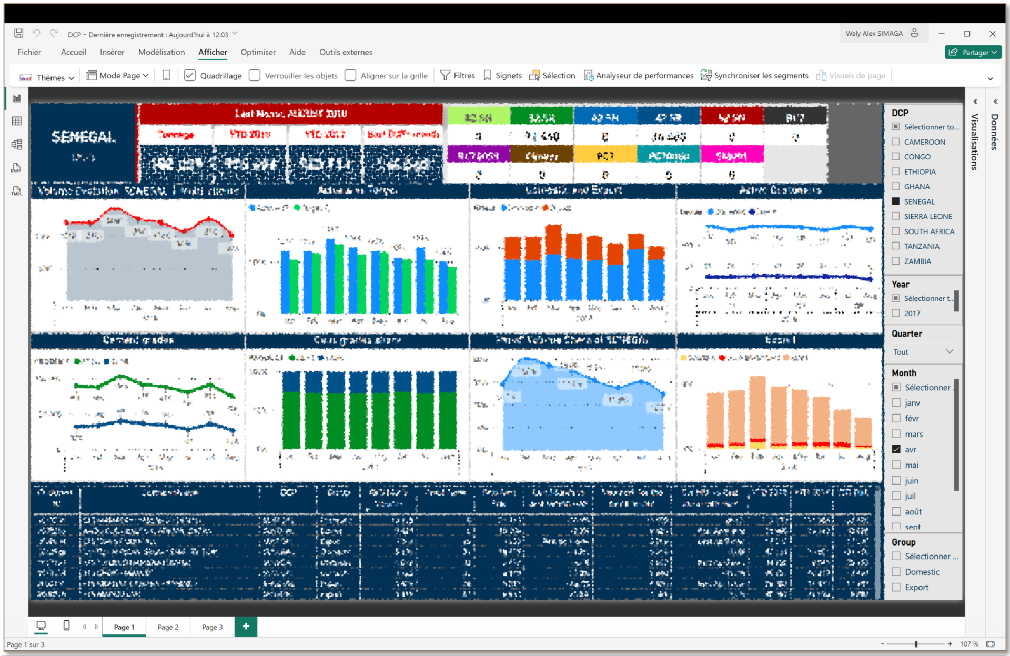The image size is (1010, 656).
Task: Switch to Page 3 tab
Action: (212, 627)
